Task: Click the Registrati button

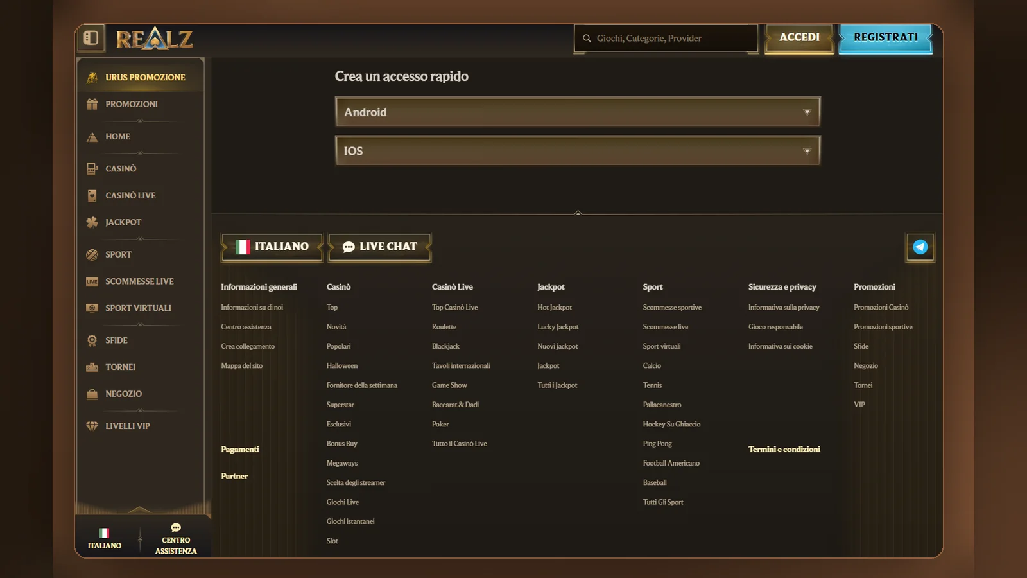Action: tap(886, 38)
